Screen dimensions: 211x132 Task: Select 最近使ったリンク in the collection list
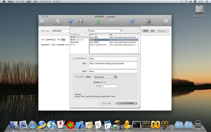[x=76, y=40]
